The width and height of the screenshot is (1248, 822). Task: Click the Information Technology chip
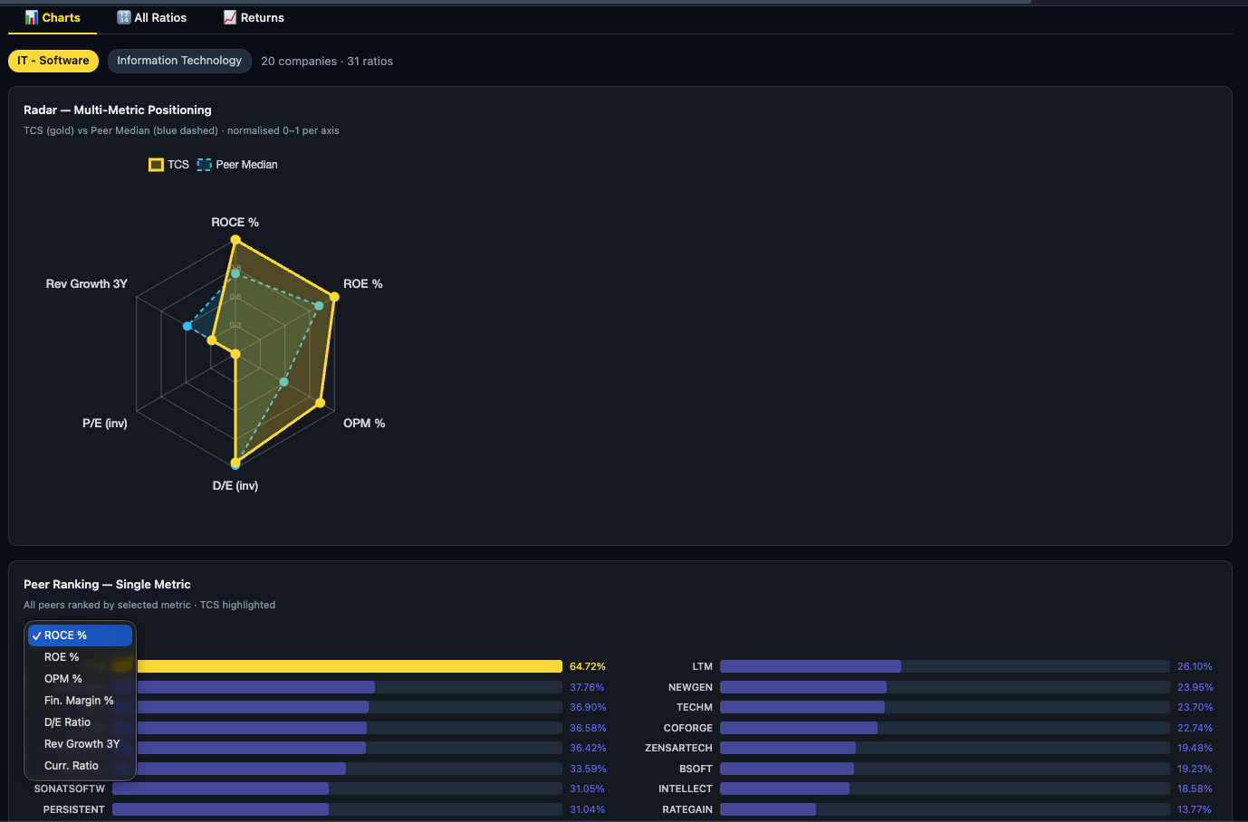(179, 61)
